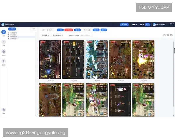Click the red toolbar button
The height and width of the screenshot is (140, 175).
69,30
